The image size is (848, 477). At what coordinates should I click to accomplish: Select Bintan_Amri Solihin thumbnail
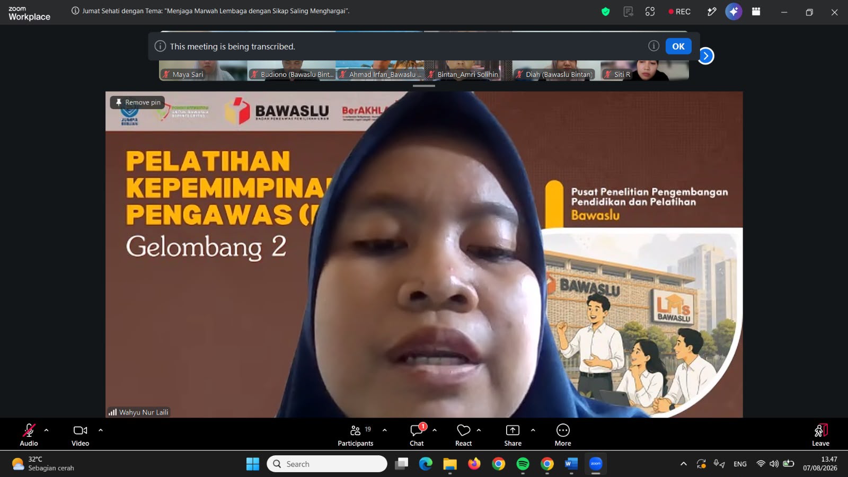(468, 70)
